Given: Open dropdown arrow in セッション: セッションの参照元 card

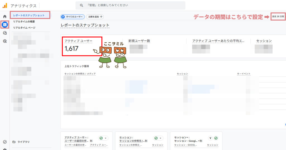Looking at the screenshot, I should click(161, 138).
